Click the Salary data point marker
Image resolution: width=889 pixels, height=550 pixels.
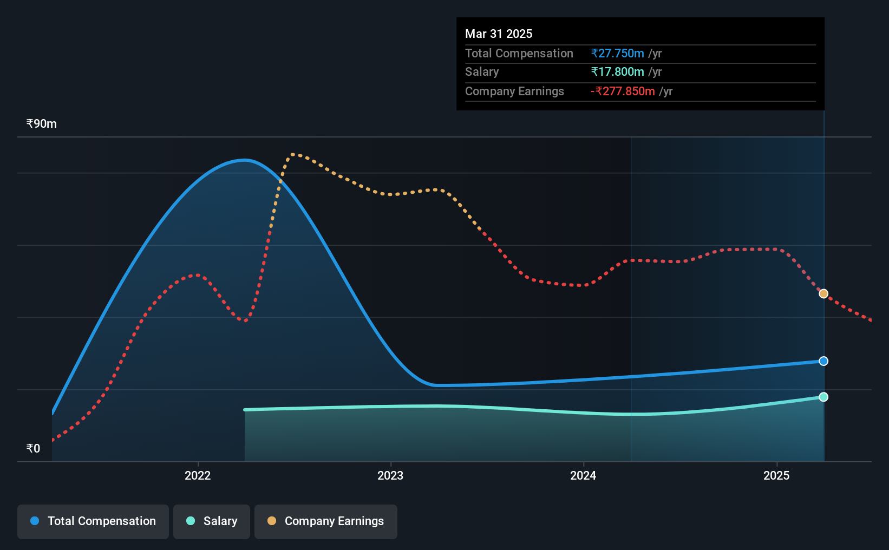pyautogui.click(x=823, y=397)
